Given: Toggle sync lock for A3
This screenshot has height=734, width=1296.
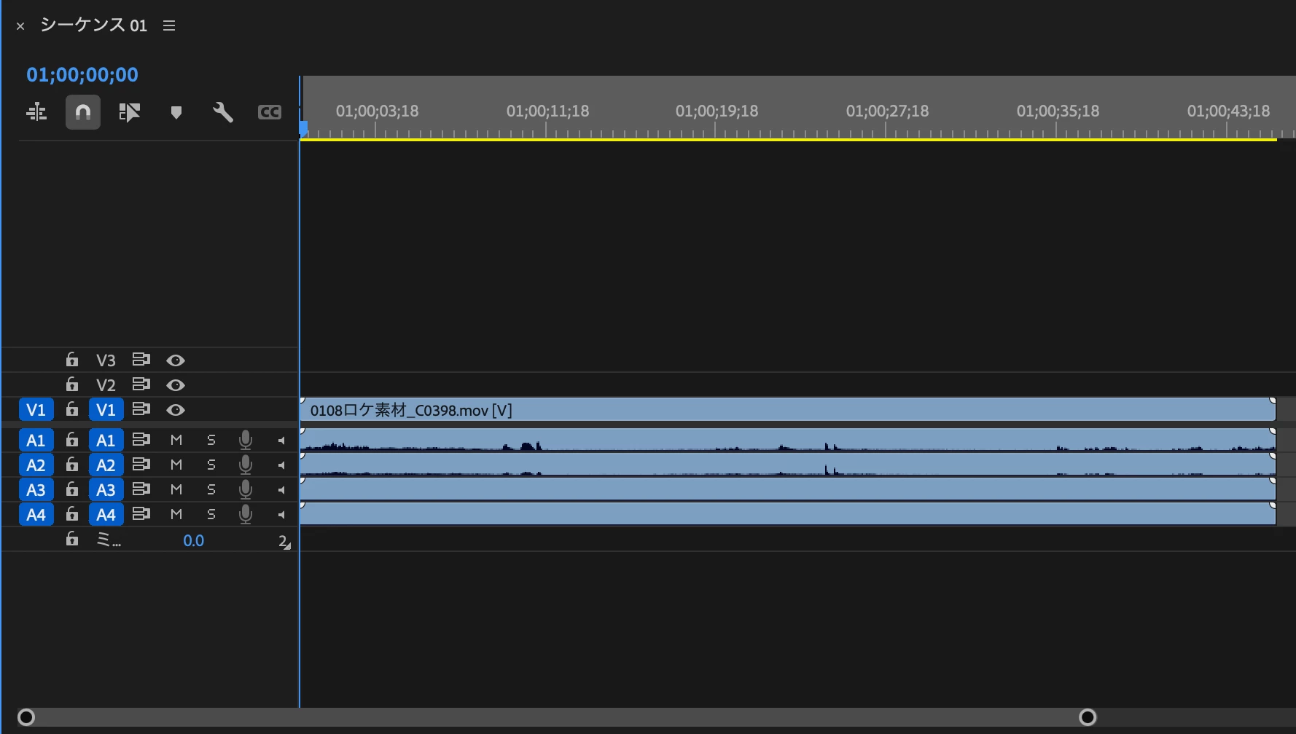Looking at the screenshot, I should click(141, 489).
